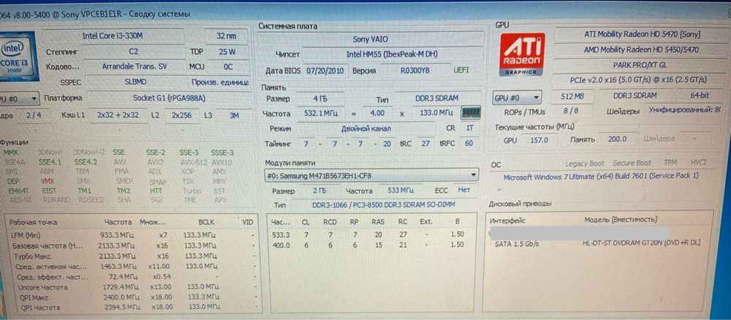
Task: Open the GPU #0 selector dropdown
Action: coord(517,98)
